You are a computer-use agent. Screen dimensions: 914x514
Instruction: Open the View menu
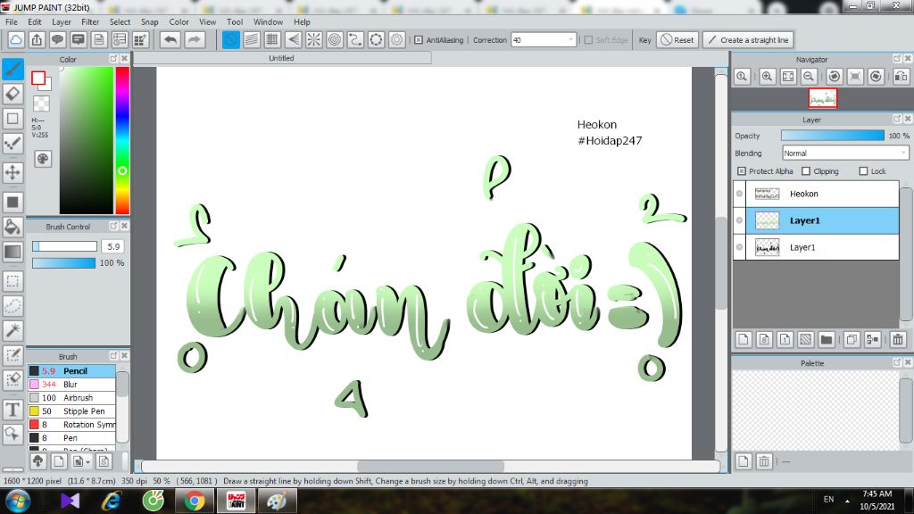pos(207,21)
